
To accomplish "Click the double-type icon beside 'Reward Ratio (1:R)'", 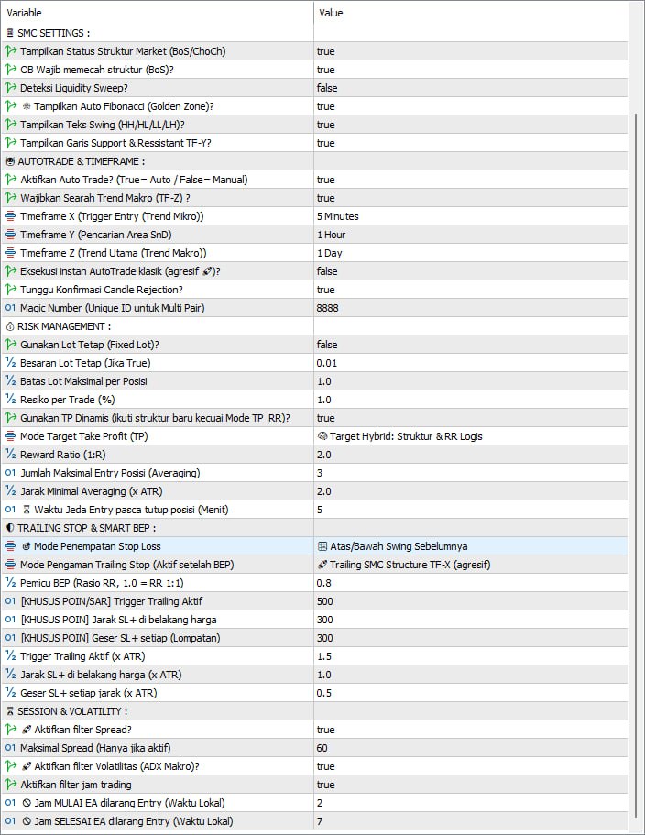I will [11, 455].
